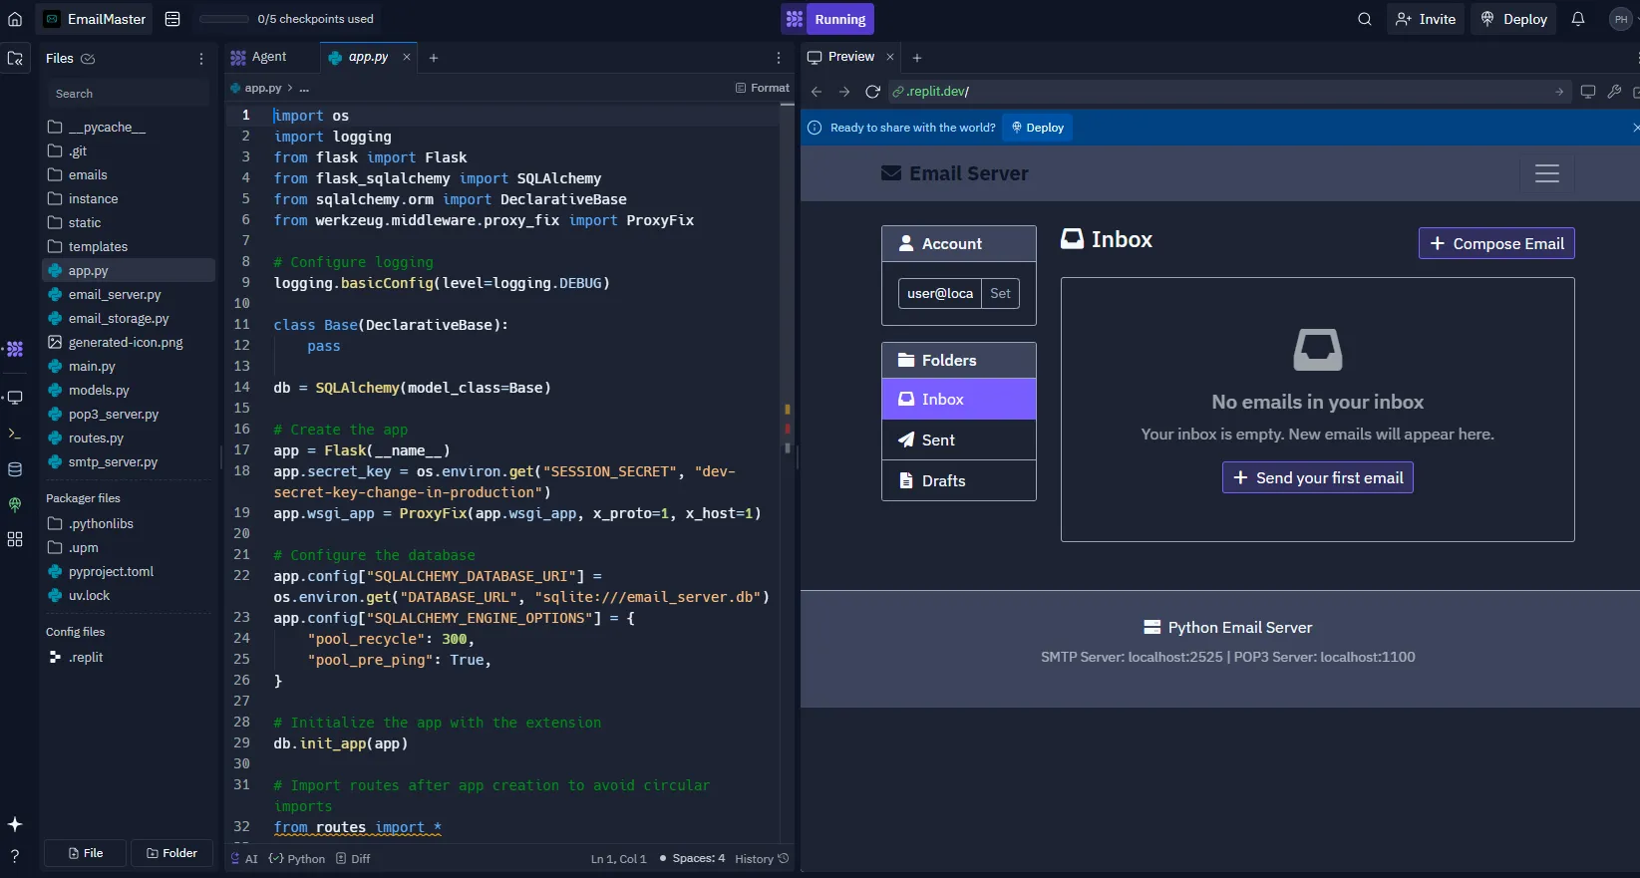The width and height of the screenshot is (1640, 878).
Task: Click the Compose Email button
Action: point(1495,244)
